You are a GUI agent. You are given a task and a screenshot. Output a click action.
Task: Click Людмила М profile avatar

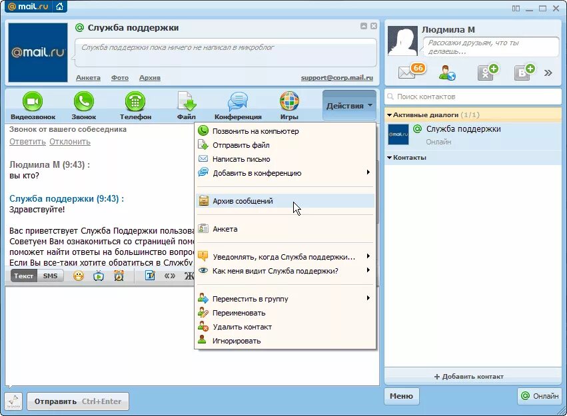402,41
